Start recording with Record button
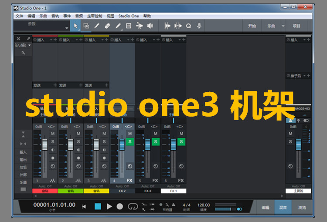Viewport: 327px width, 222px height. click(120, 206)
